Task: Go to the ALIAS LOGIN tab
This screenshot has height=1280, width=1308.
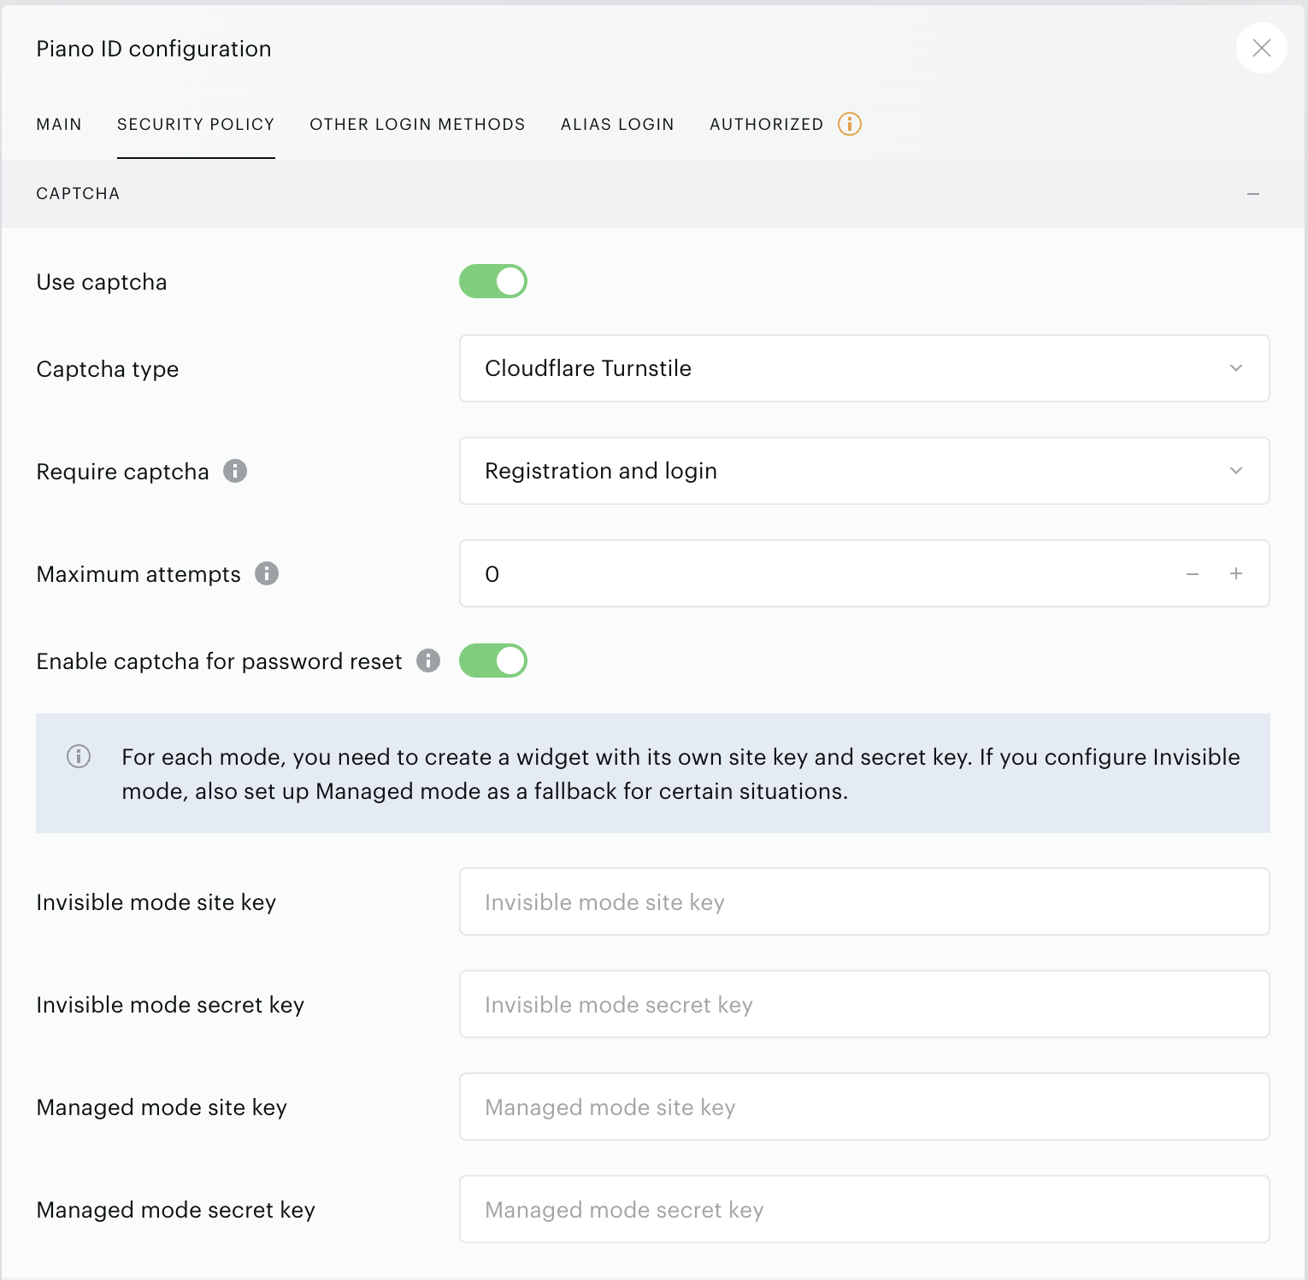Action: 617,125
